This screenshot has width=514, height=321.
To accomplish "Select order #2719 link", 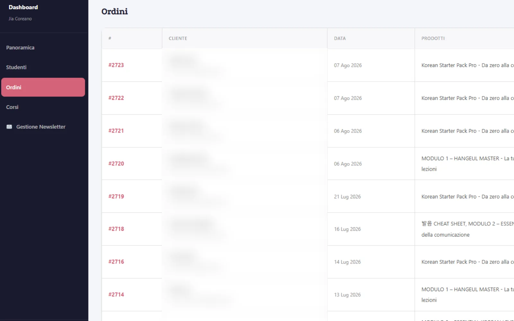I will [116, 196].
